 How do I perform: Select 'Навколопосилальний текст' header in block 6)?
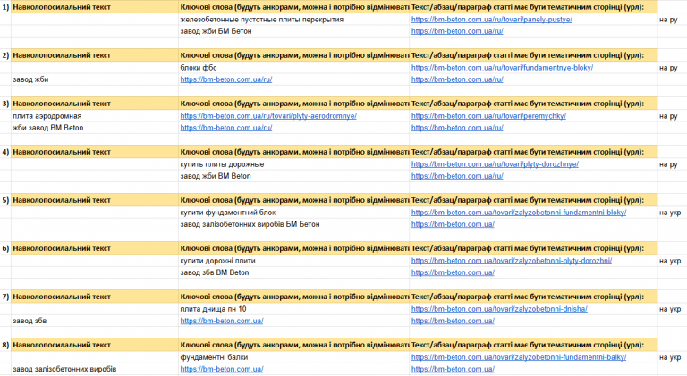tap(95, 248)
